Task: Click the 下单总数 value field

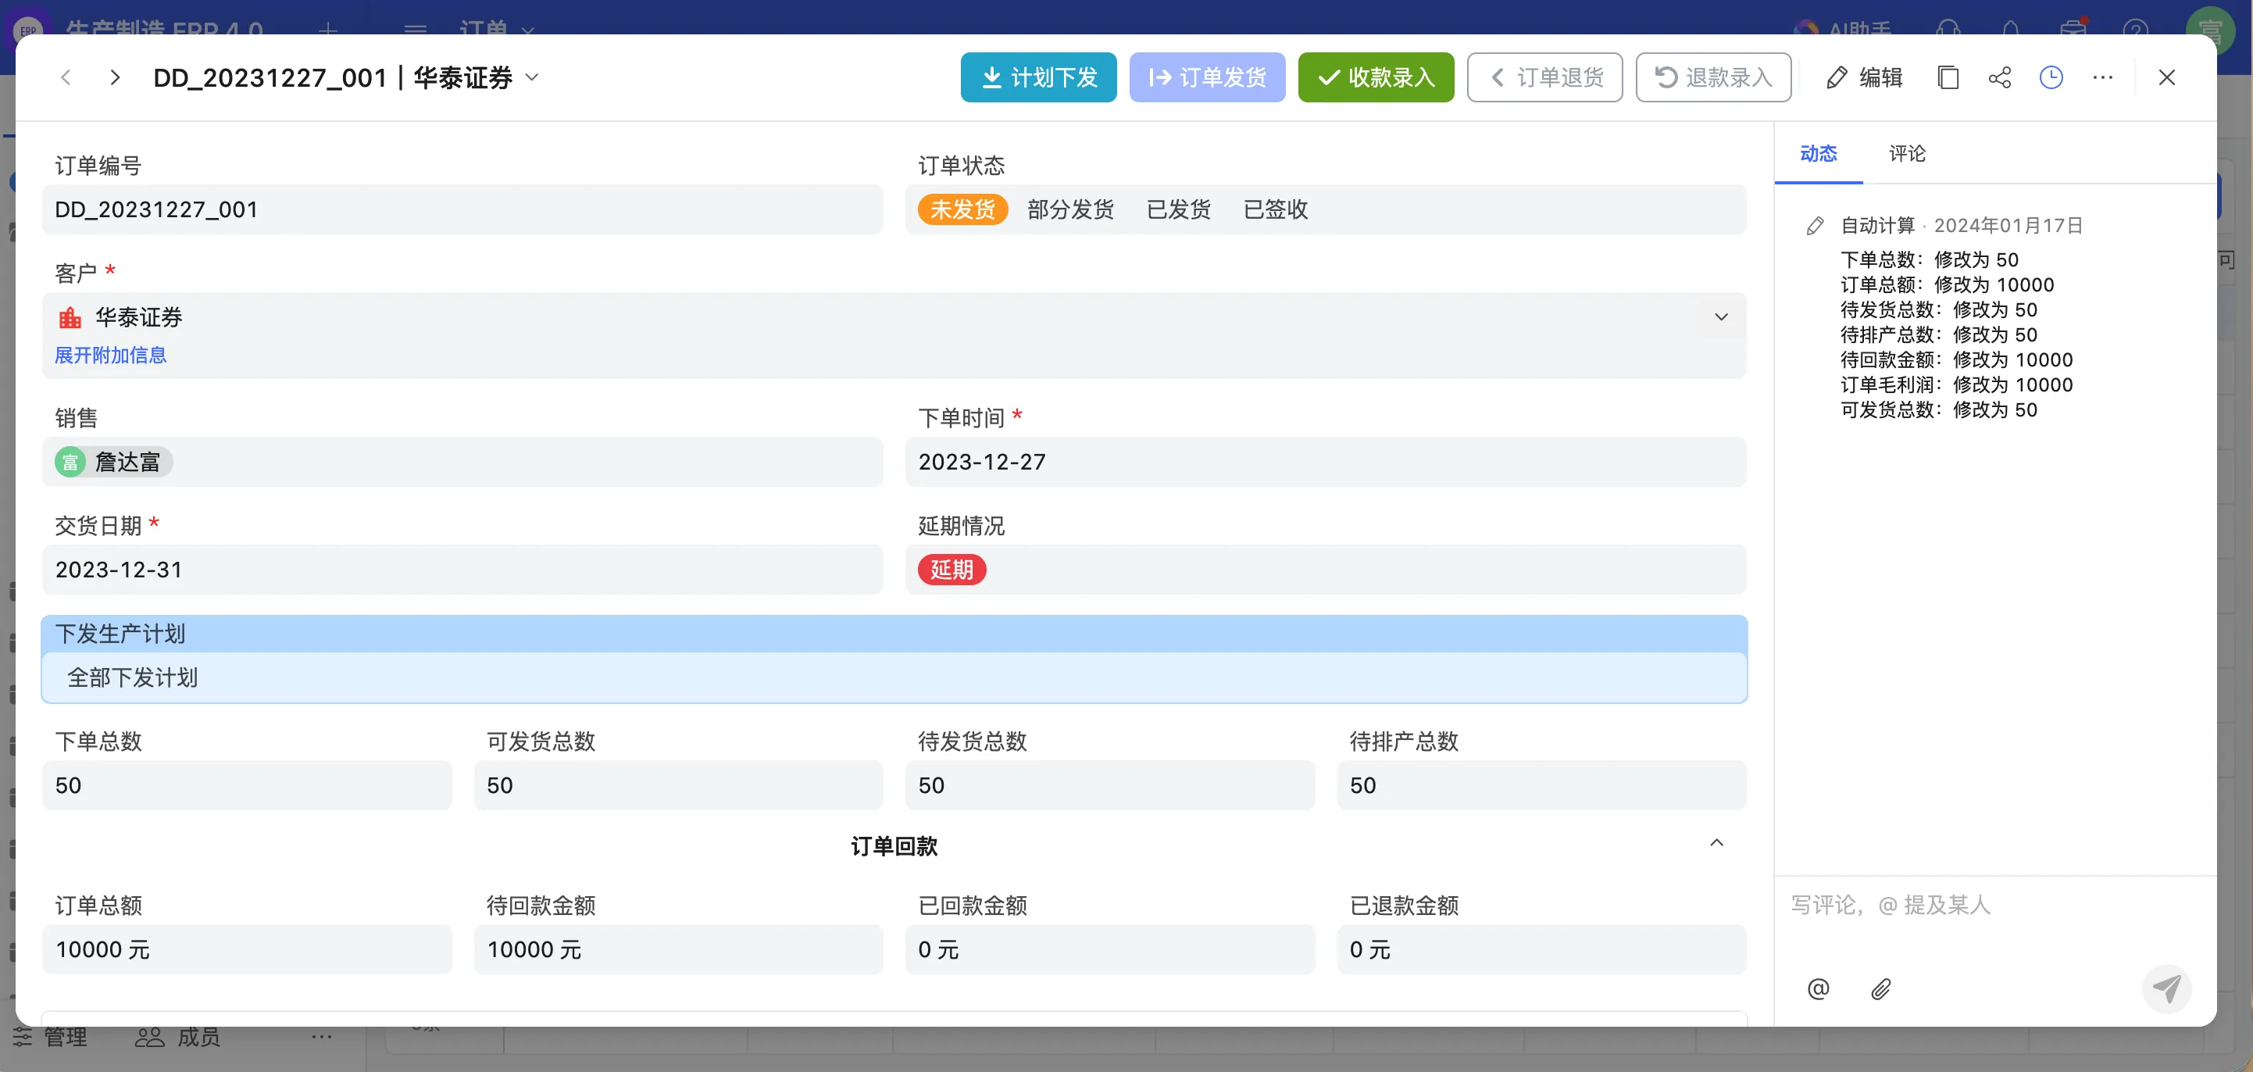Action: coord(247,785)
